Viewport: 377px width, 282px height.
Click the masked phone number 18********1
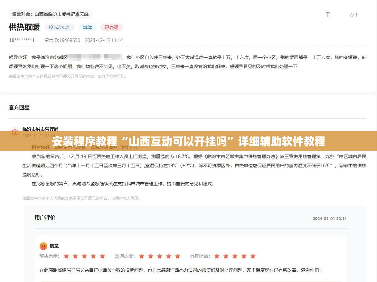click(22, 40)
